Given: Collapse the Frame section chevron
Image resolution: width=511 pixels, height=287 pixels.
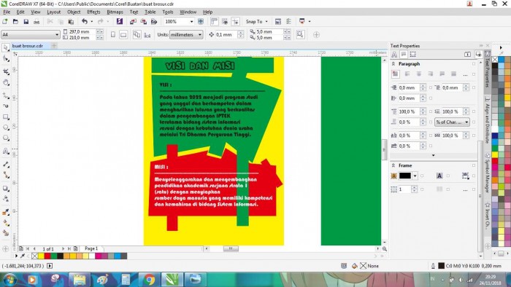Looking at the screenshot, I should (x=393, y=165).
